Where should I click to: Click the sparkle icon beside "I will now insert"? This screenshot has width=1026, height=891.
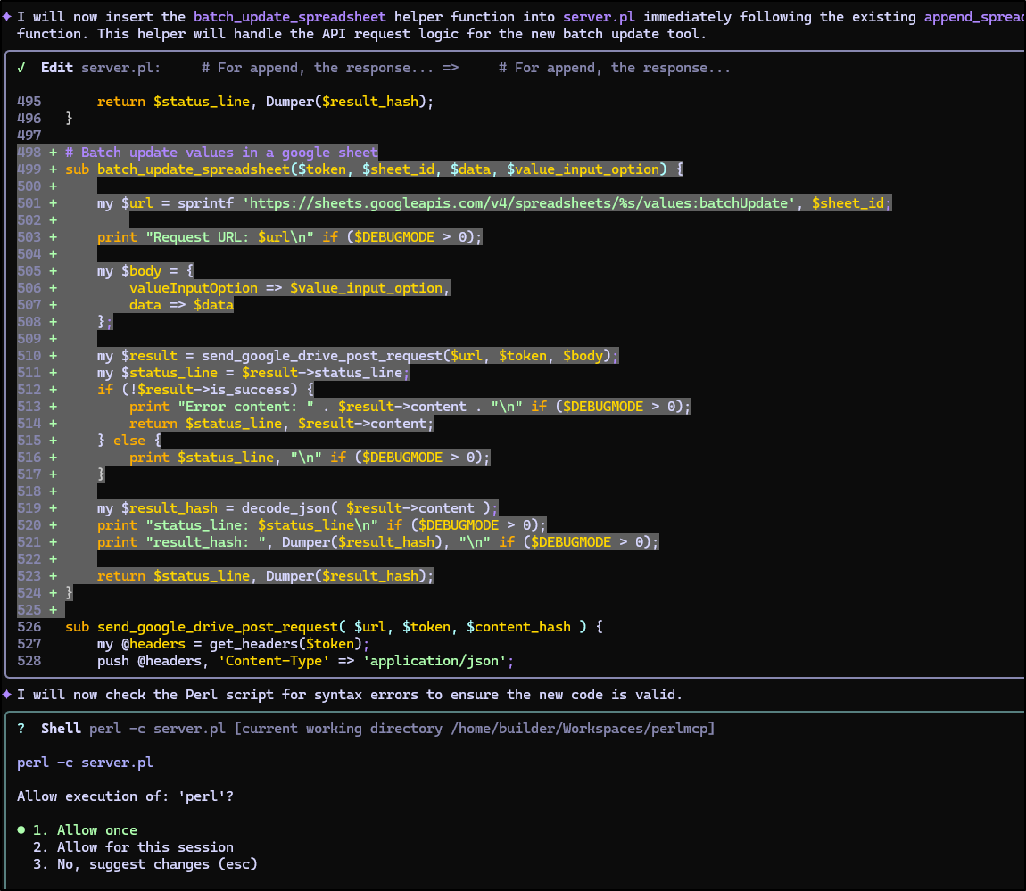click(6, 16)
